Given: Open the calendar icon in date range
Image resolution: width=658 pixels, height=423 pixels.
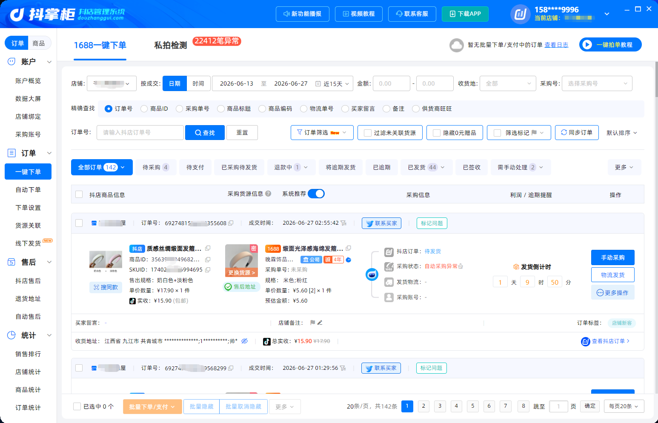Looking at the screenshot, I should [318, 84].
